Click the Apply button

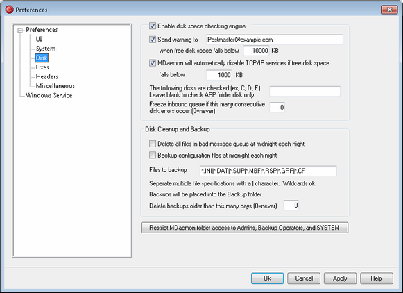340,278
